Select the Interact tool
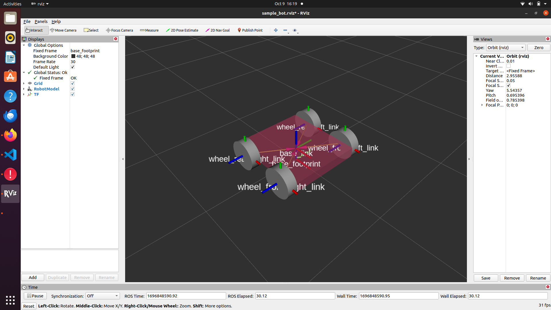Viewport: 551px width, 310px height. coord(35,30)
